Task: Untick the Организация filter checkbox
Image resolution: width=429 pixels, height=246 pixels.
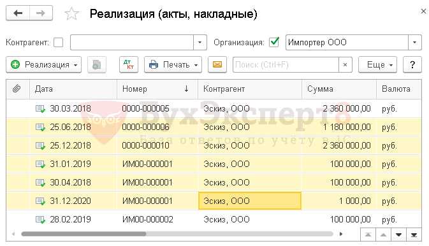Action: [274, 42]
